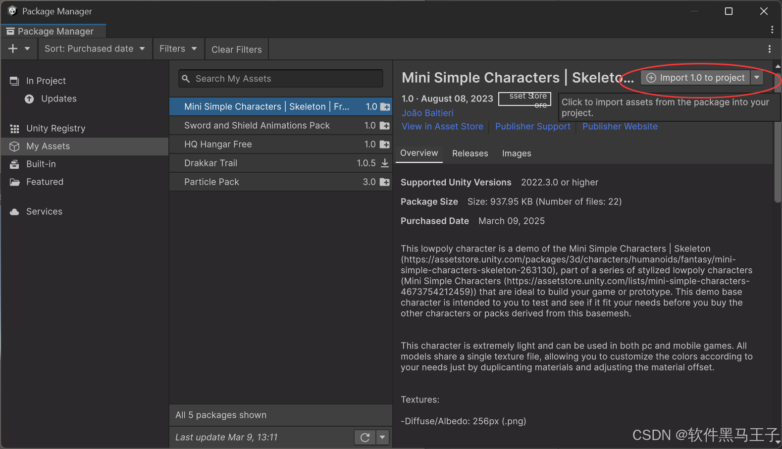The image size is (782, 449).
Task: Click the Clear Filters button
Action: [237, 50]
